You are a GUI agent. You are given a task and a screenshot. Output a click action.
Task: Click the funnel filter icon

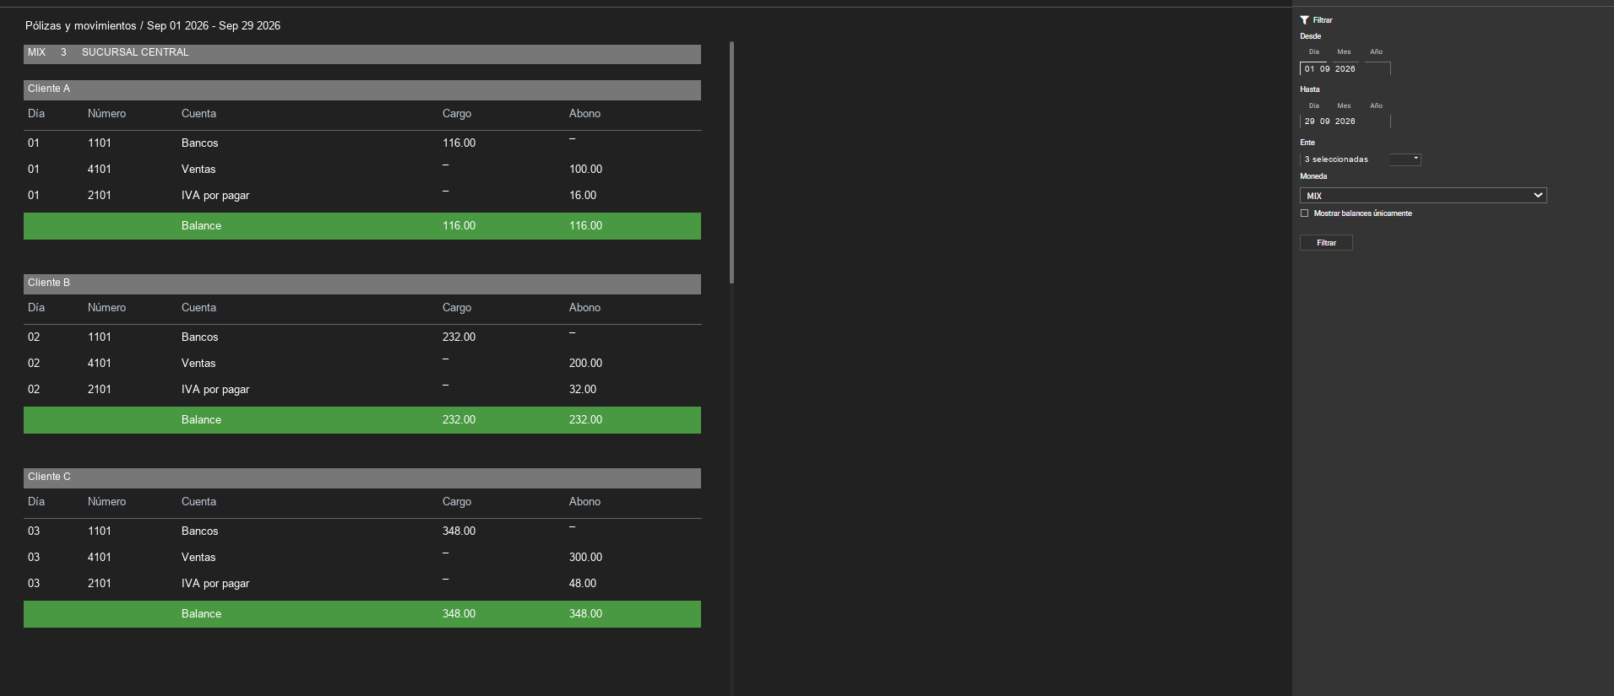coord(1304,19)
